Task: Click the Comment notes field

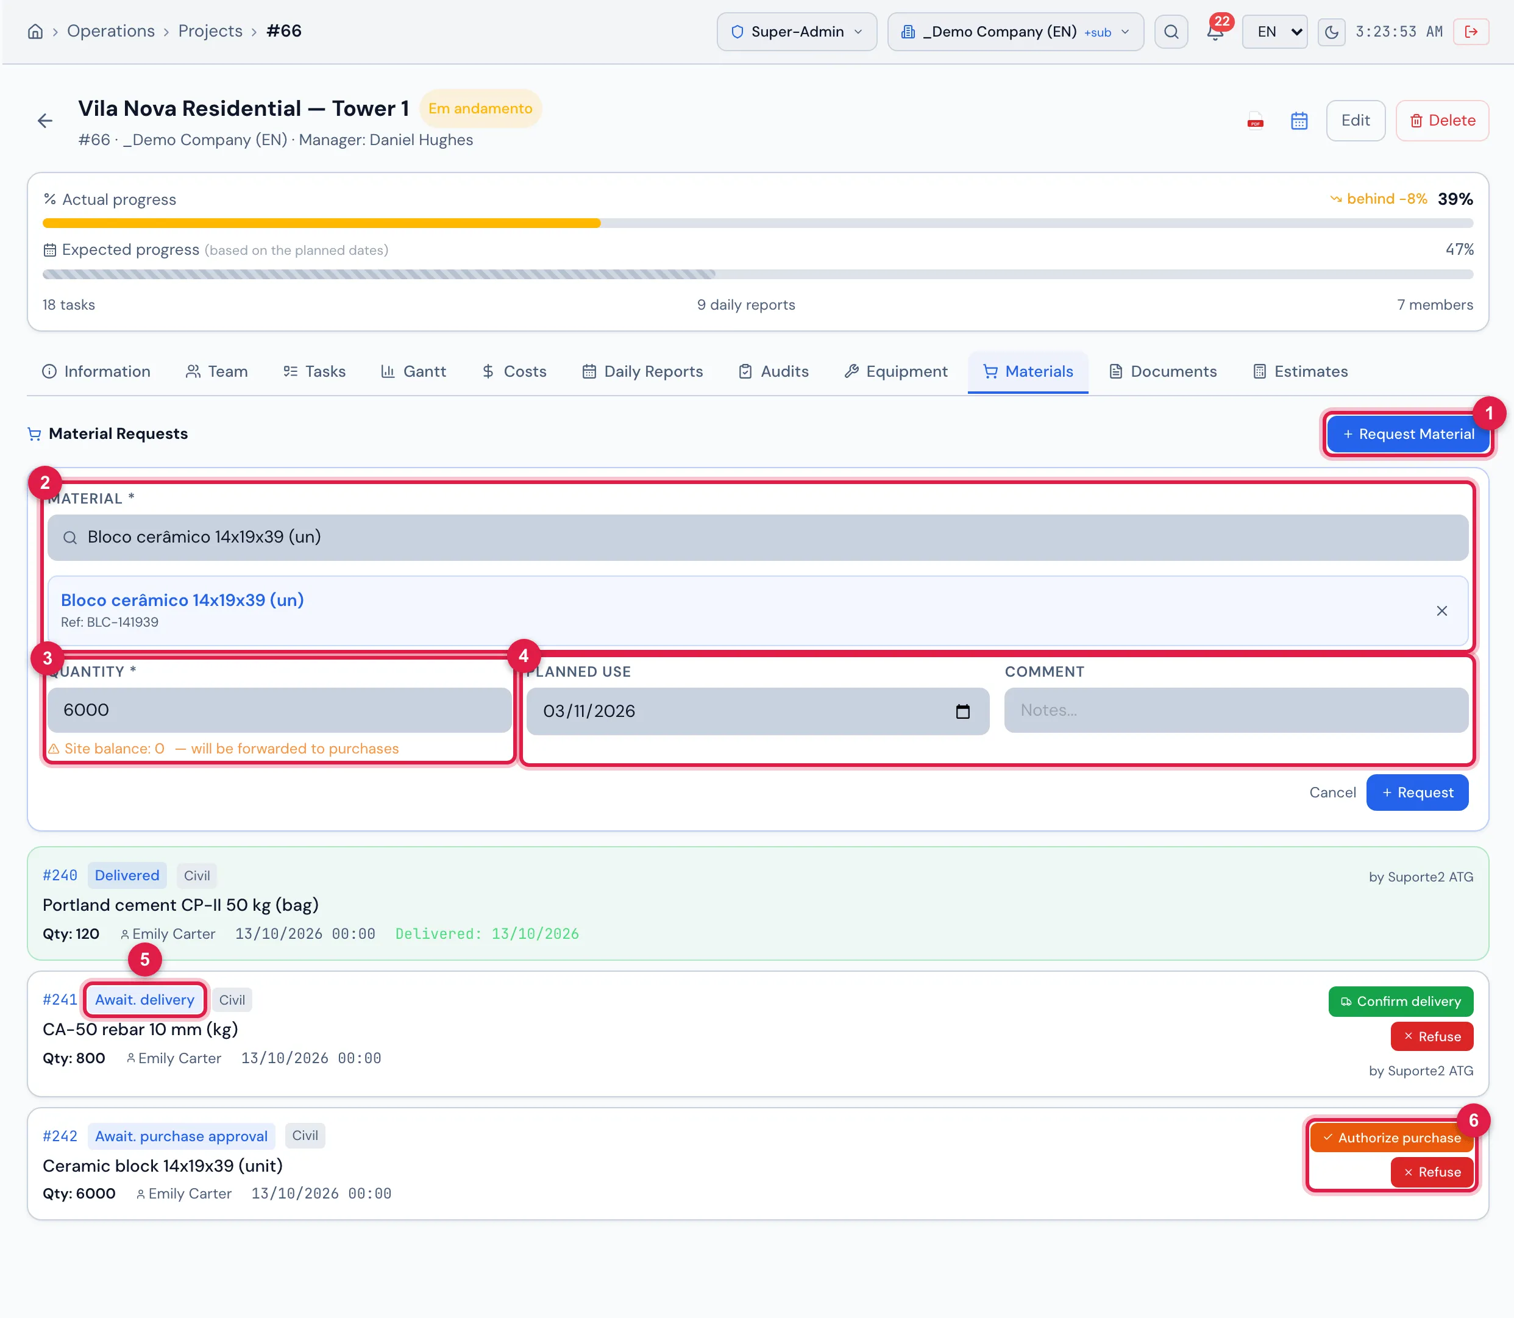Action: pos(1235,710)
